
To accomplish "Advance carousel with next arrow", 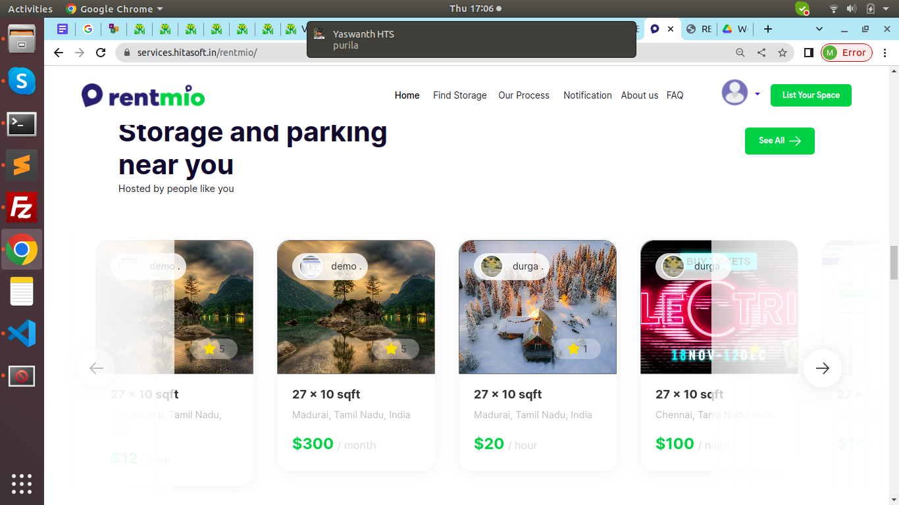I will pyautogui.click(x=822, y=368).
